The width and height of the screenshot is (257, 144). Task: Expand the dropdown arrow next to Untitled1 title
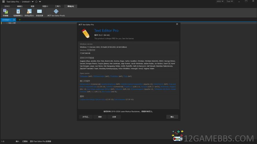33,1
